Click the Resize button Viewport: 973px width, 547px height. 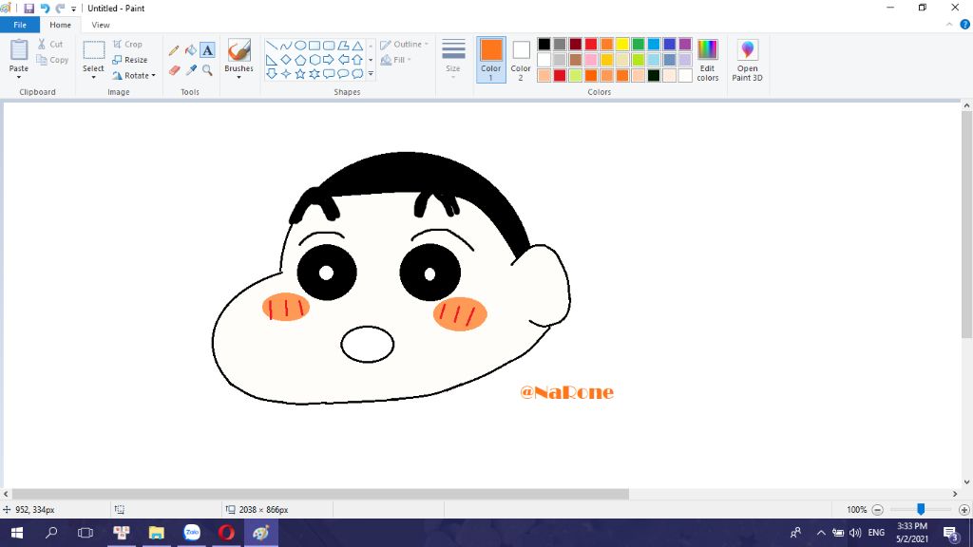[129, 60]
